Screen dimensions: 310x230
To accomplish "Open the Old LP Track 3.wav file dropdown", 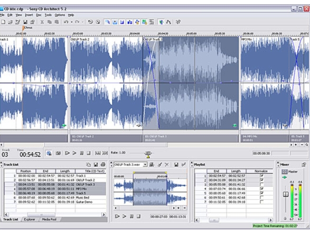I will (145, 164).
